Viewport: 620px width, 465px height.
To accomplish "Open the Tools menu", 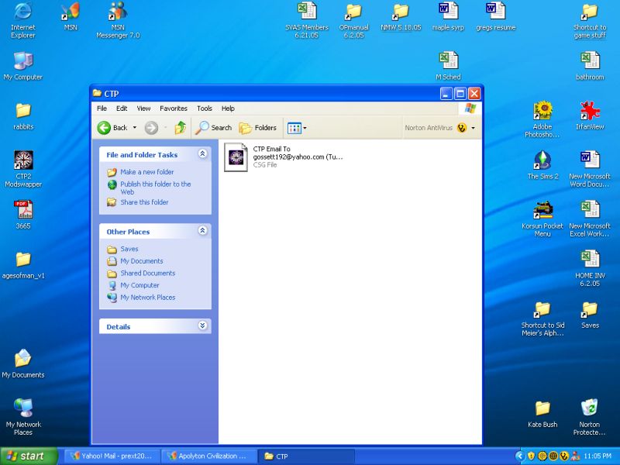I will 205,108.
